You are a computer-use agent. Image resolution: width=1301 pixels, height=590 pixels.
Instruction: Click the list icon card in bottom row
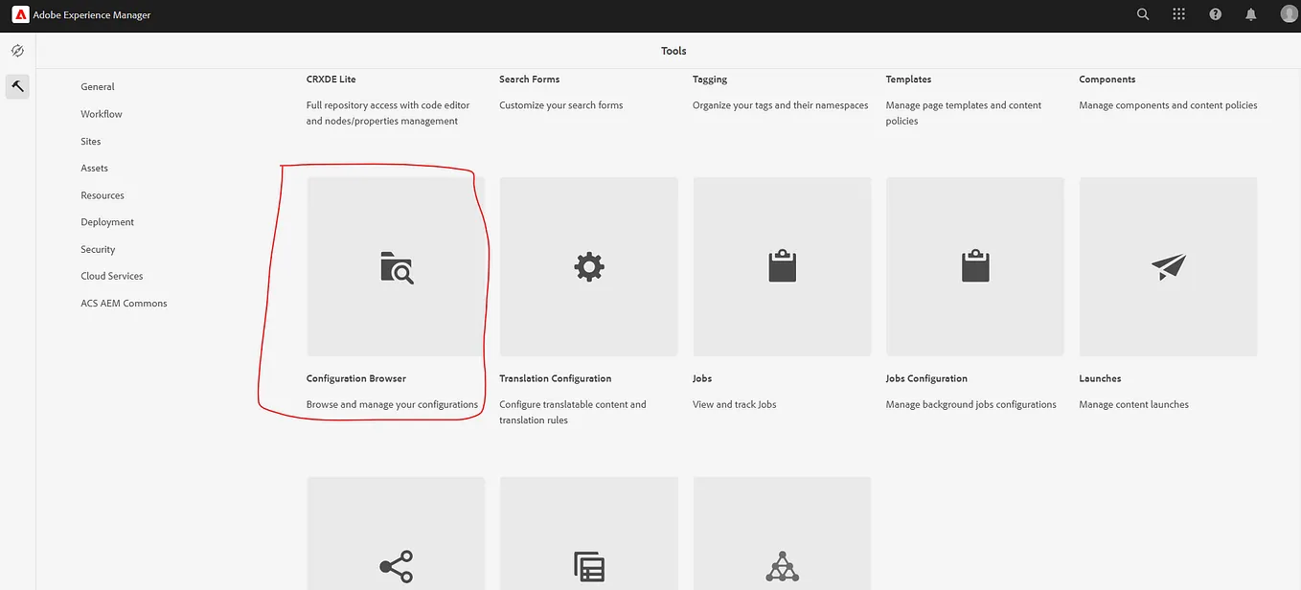tap(588, 566)
